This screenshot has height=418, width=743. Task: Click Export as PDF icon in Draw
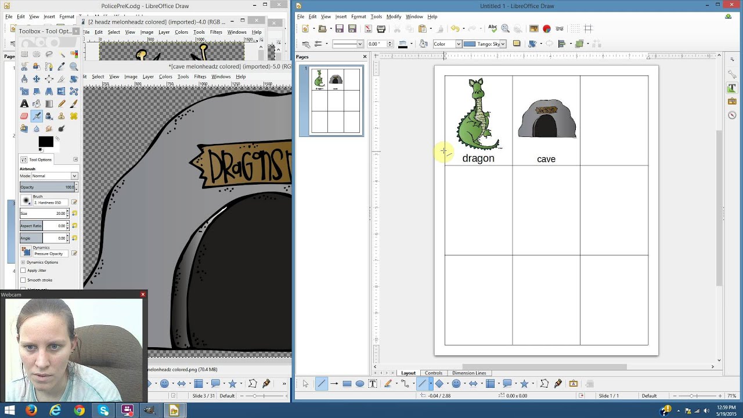tap(367, 28)
